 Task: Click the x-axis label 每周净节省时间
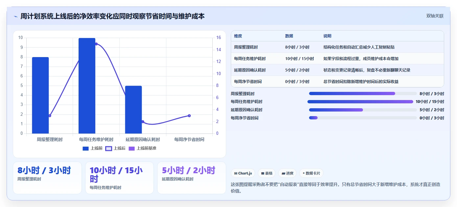point(189,139)
